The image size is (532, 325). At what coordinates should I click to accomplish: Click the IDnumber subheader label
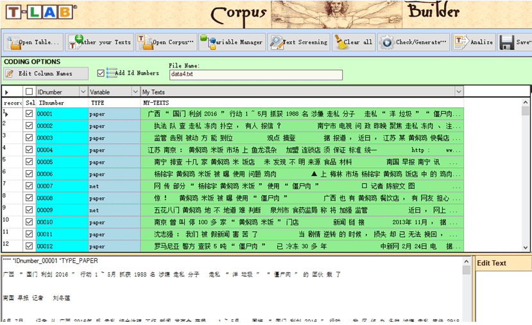51,103
